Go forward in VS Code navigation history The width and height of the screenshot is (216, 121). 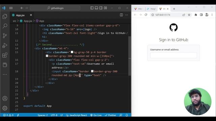pyautogui.click(x=26, y=8)
